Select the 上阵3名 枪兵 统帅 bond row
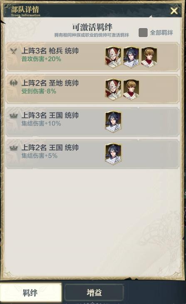The height and width of the screenshot is (304, 186). (x=92, y=57)
